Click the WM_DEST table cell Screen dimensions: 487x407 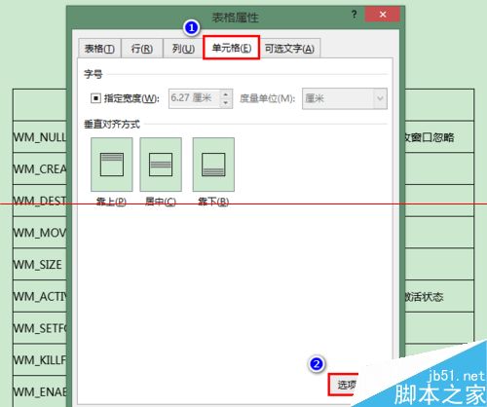coord(40,201)
